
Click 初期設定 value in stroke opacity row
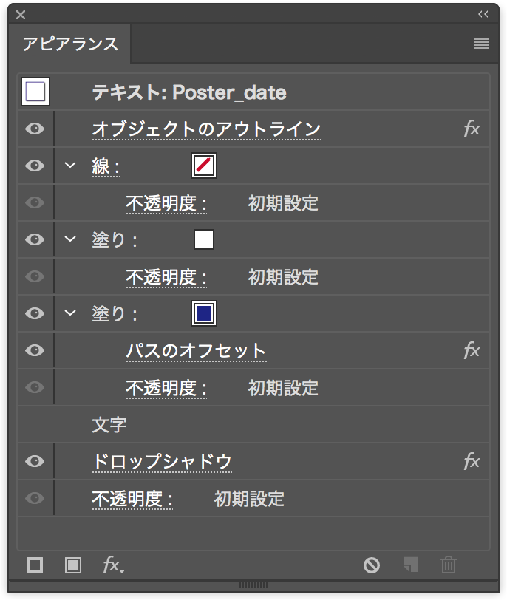click(283, 203)
